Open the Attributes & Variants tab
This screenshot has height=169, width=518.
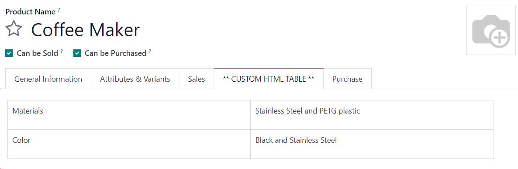click(135, 79)
